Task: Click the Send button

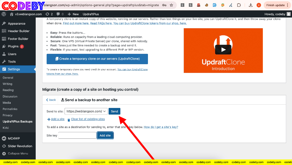Action: [114, 111]
